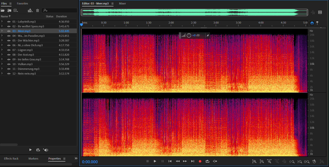Click duration 4:36.950 of Labyrinth
Screen dimensions: 329x167
pos(64,22)
